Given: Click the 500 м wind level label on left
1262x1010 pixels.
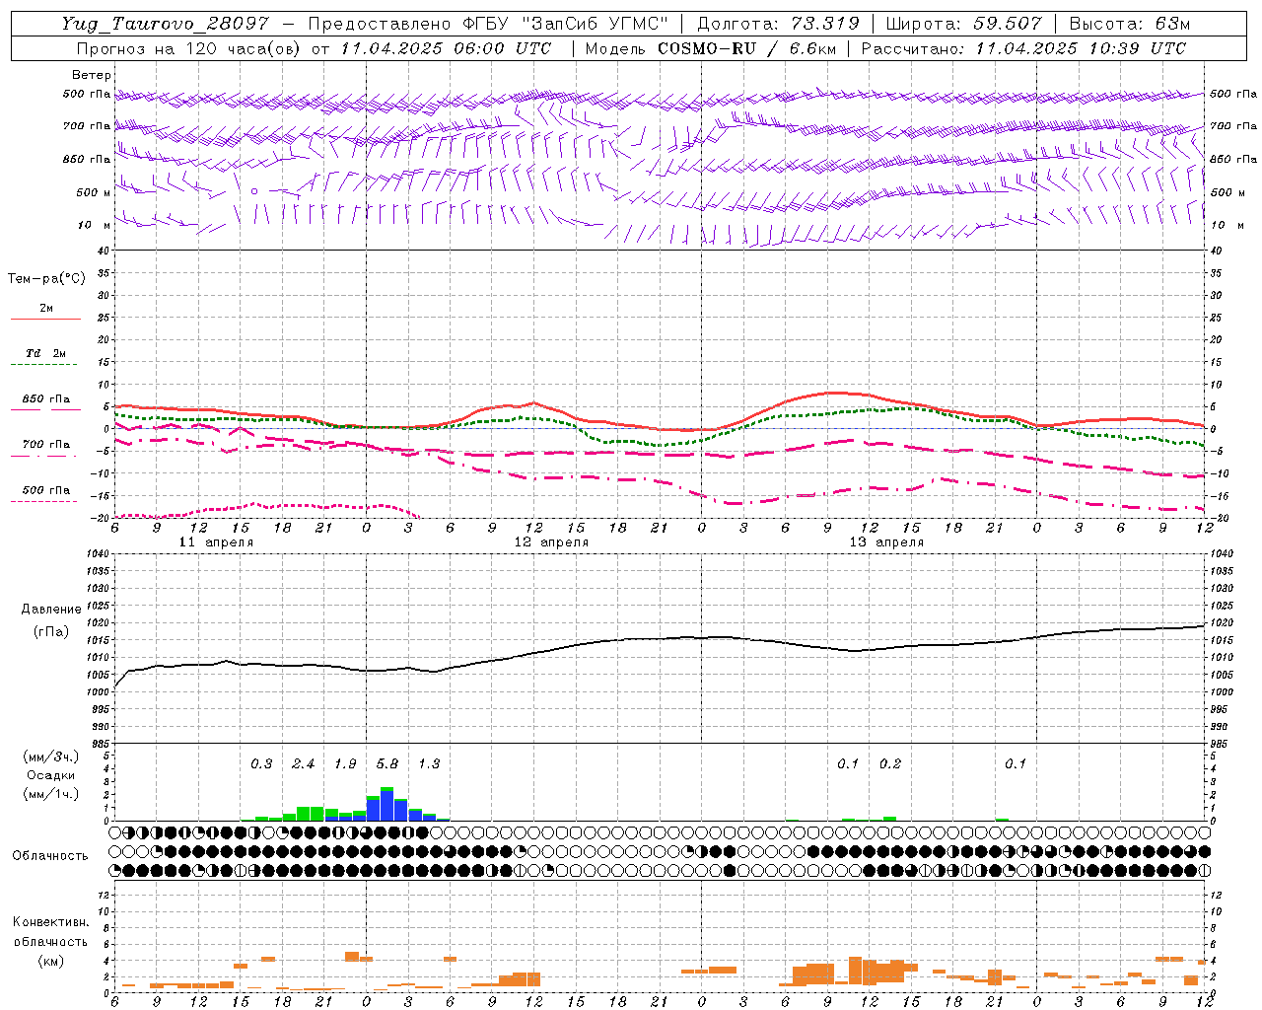Looking at the screenshot, I should (x=94, y=192).
